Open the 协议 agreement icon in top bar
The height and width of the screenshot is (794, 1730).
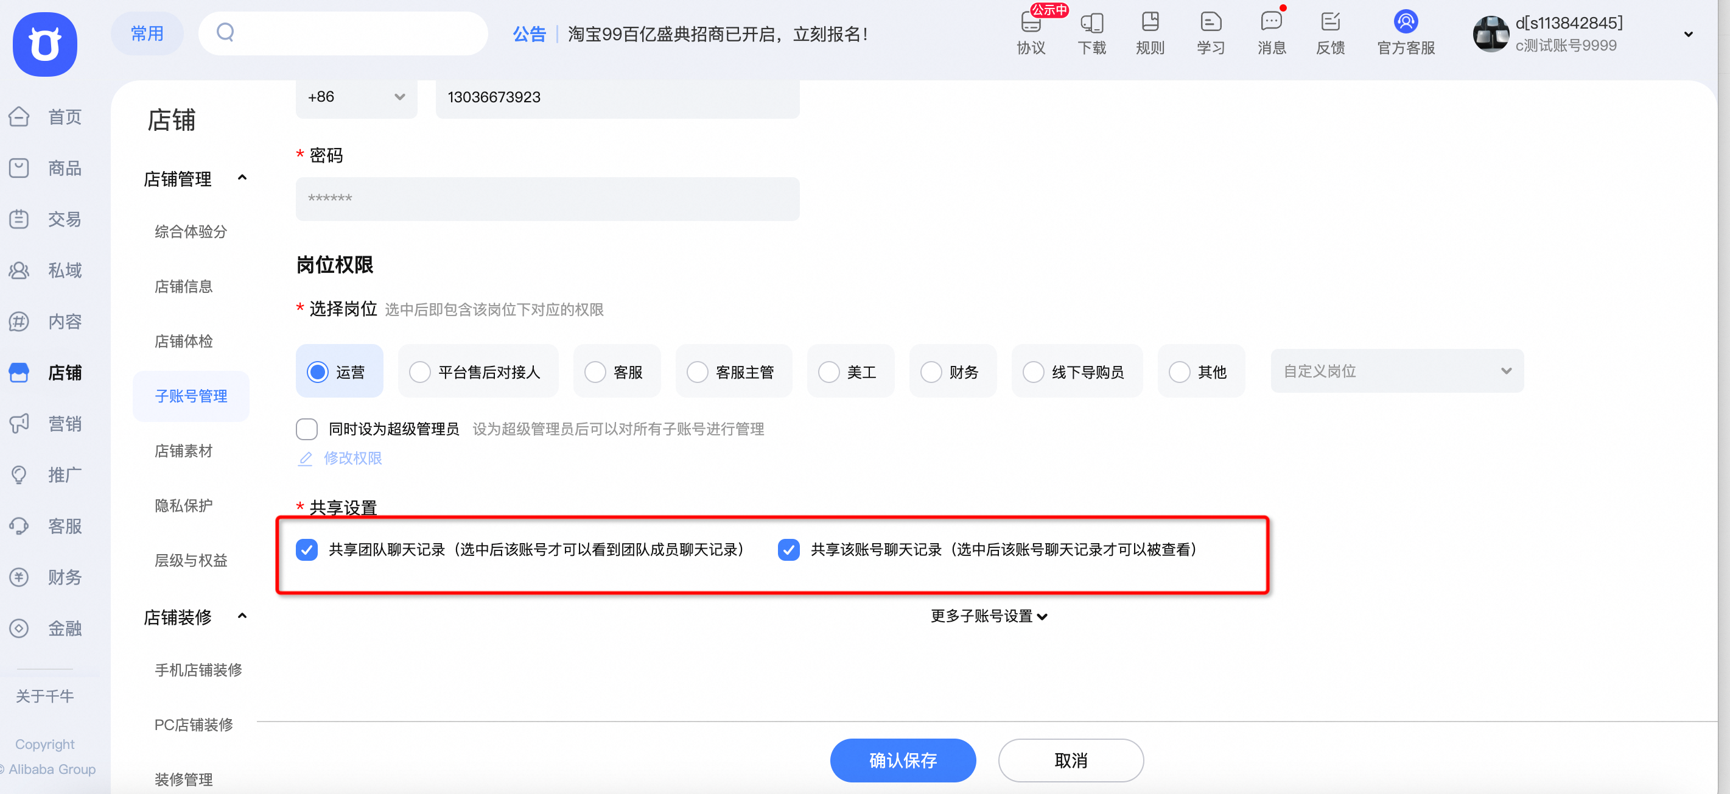pyautogui.click(x=1031, y=22)
